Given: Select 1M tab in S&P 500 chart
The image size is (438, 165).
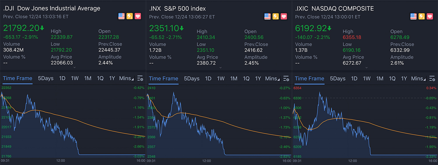Looking at the screenshot, I should point(234,78).
